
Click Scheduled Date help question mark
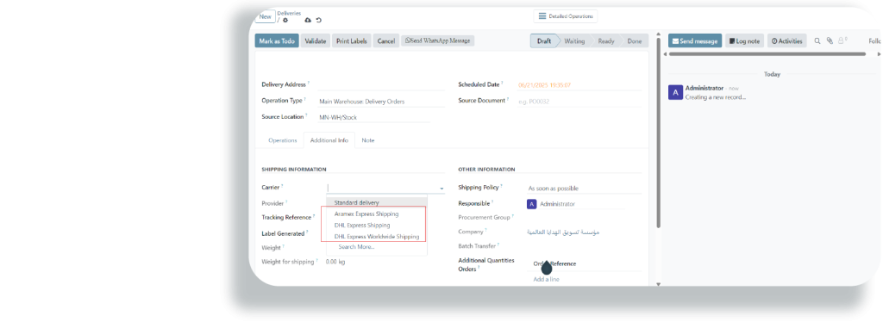[503, 83]
